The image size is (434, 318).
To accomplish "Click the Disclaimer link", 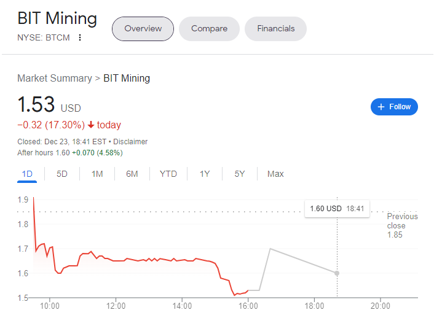I will 130,142.
